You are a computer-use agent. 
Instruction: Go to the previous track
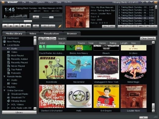pos(5,26)
